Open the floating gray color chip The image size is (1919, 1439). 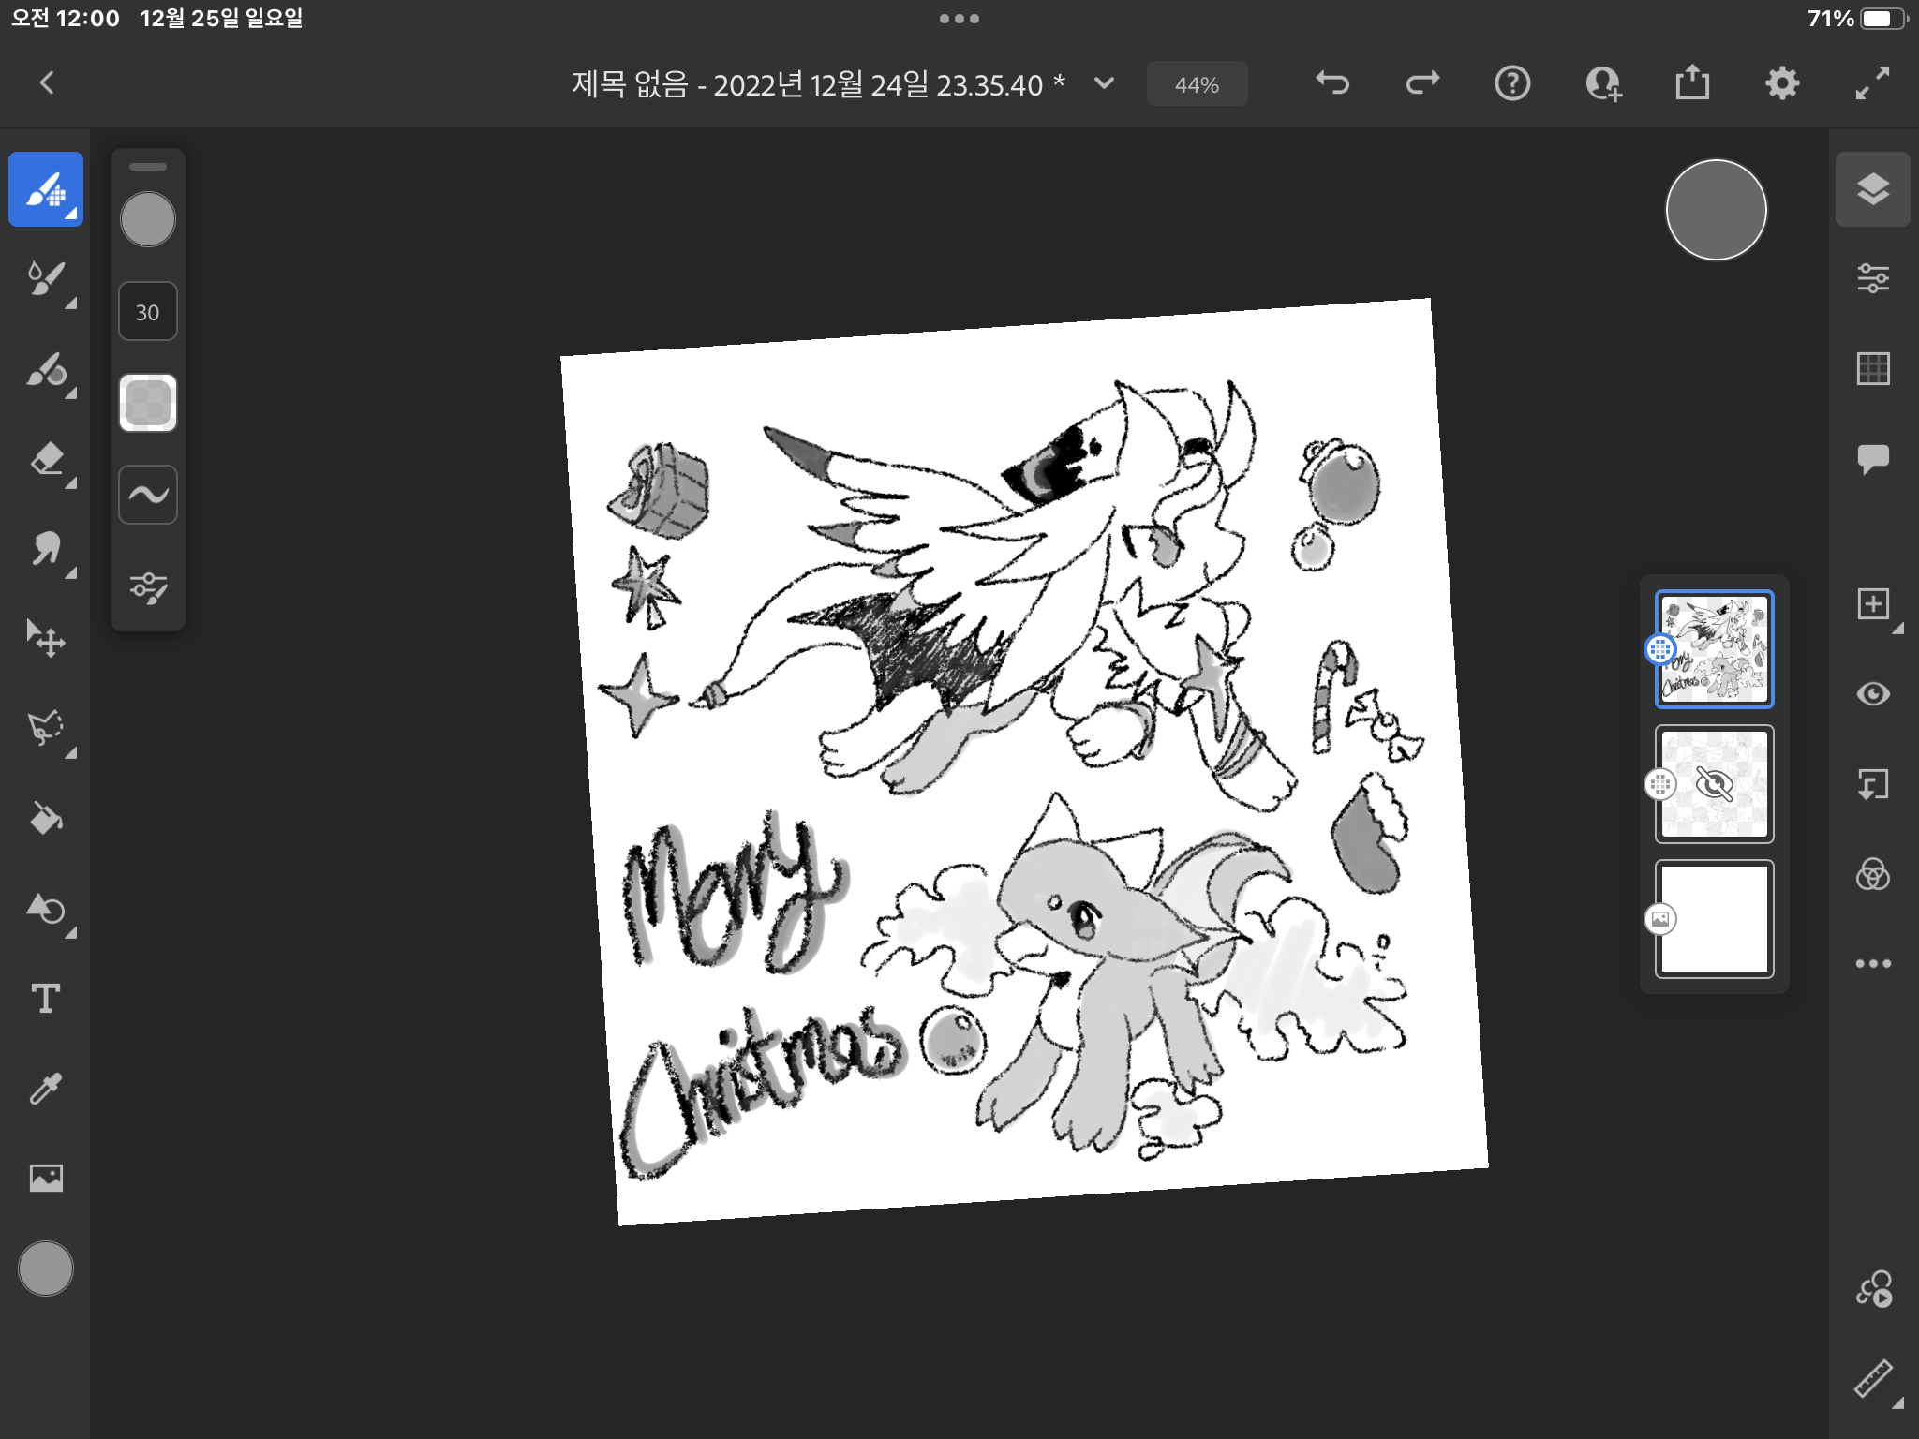[1716, 210]
